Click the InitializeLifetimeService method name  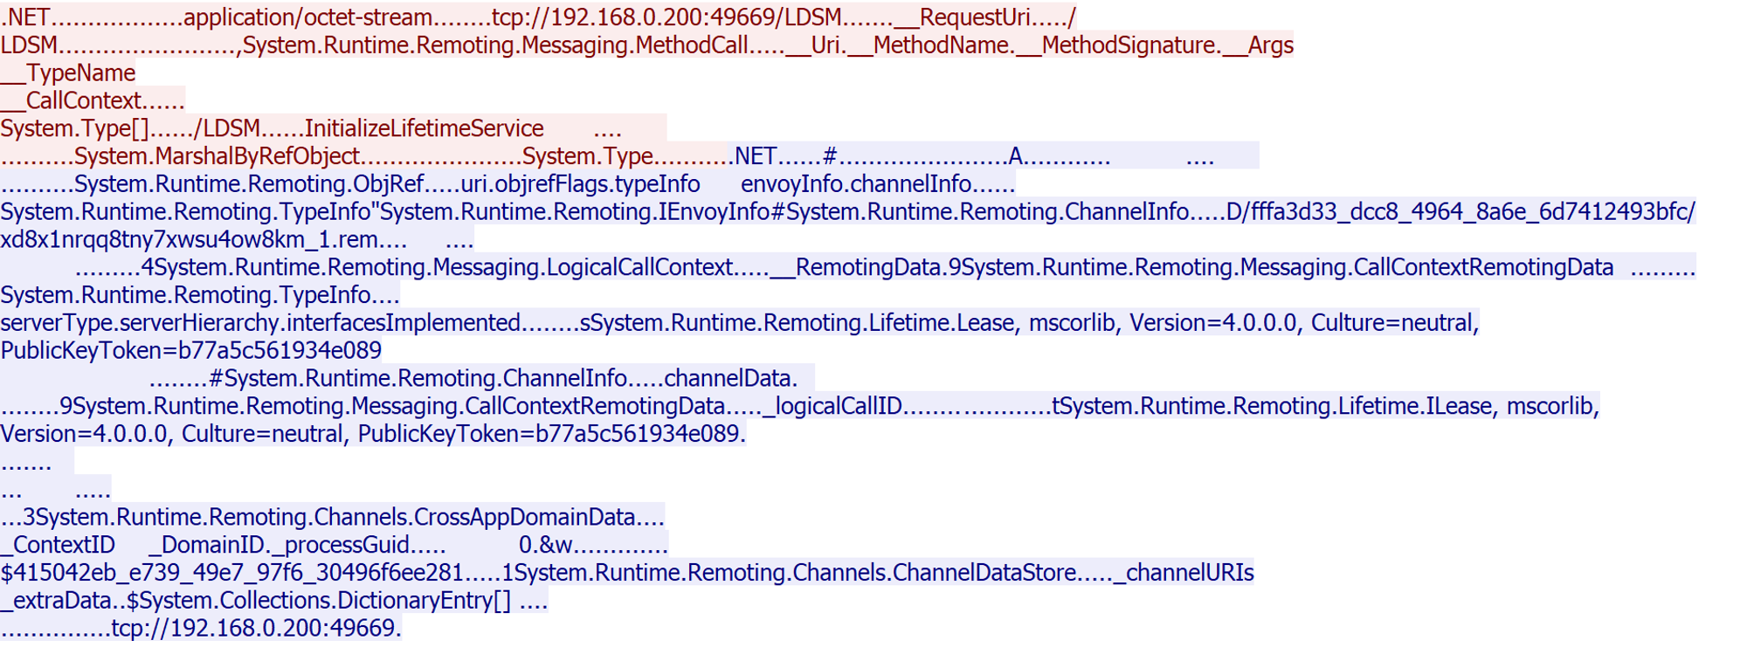pyautogui.click(x=424, y=129)
